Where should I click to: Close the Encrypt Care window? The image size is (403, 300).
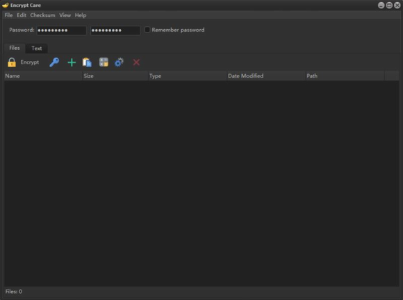(397, 5)
